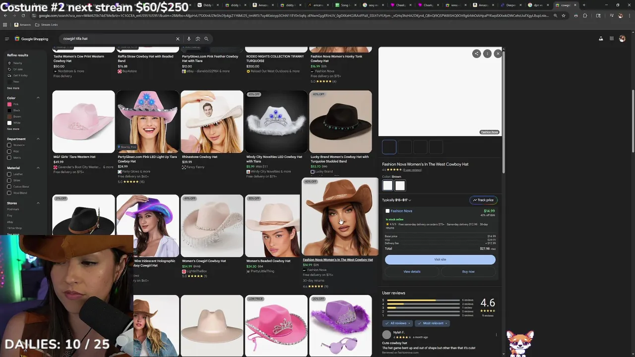Open more options icon in product panel
Viewport: 635px width, 357px height.
click(x=487, y=54)
